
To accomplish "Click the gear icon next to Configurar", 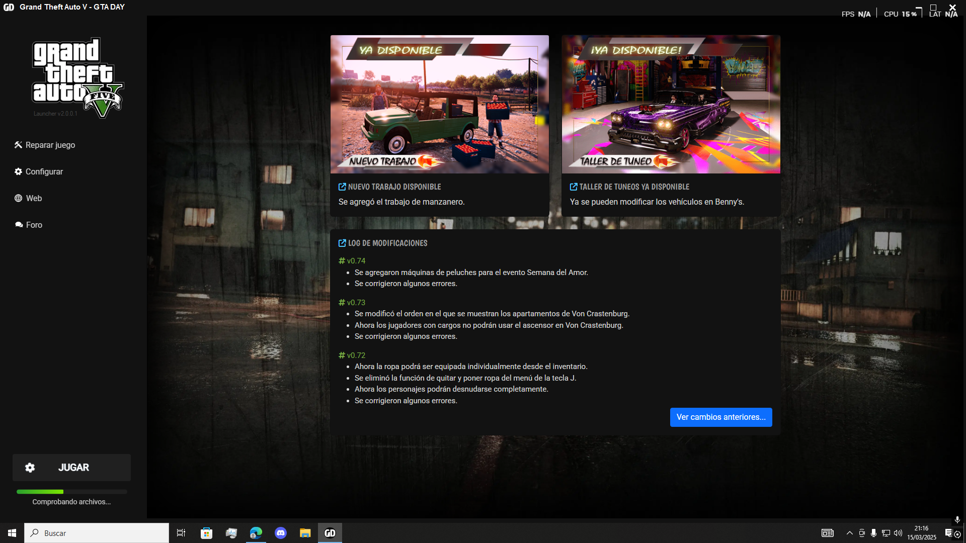I will click(18, 171).
